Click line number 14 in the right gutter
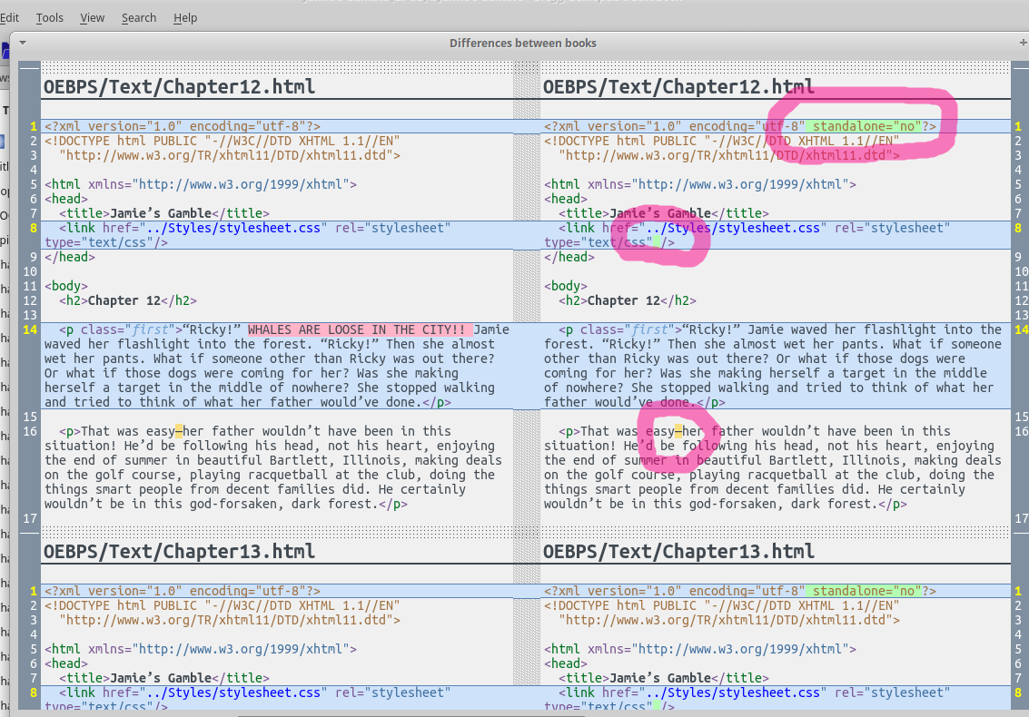Image resolution: width=1029 pixels, height=717 pixels. click(x=1021, y=329)
